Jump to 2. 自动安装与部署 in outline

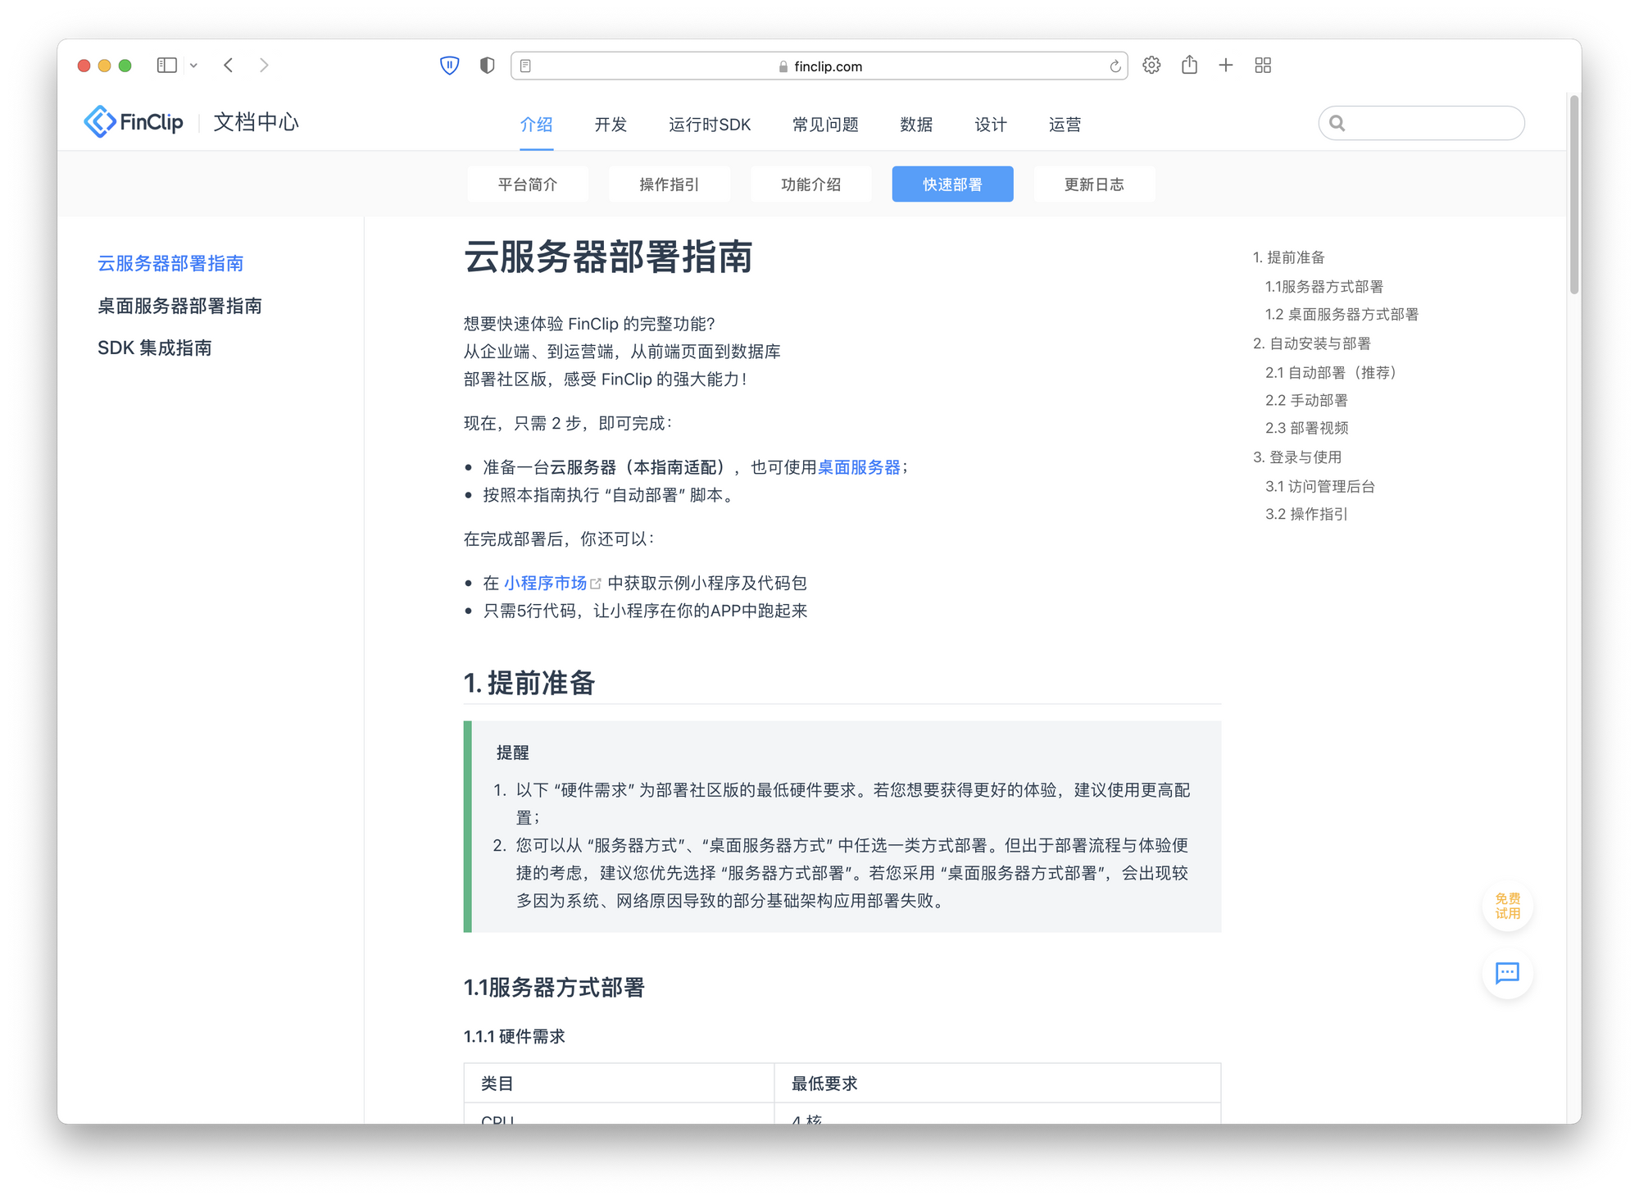point(1312,343)
